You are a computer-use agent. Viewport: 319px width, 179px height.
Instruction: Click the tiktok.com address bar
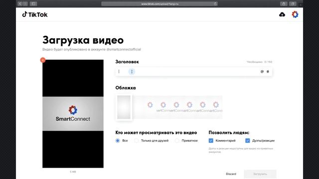(x=159, y=3)
